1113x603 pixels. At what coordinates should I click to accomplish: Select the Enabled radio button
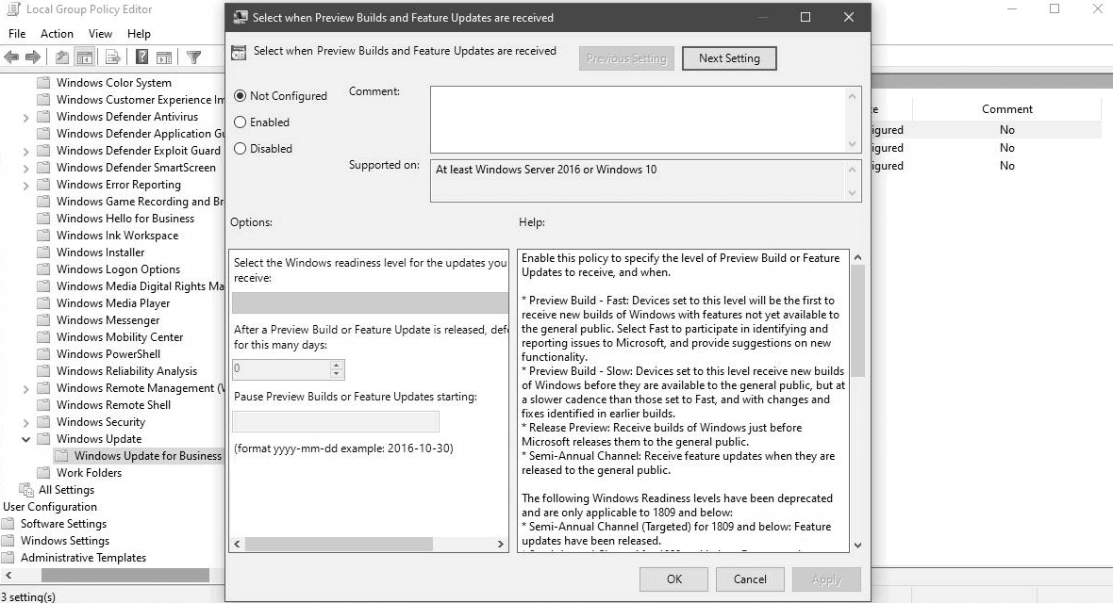tap(240, 122)
